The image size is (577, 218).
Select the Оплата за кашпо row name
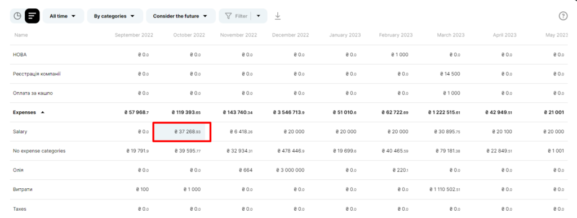tap(33, 93)
